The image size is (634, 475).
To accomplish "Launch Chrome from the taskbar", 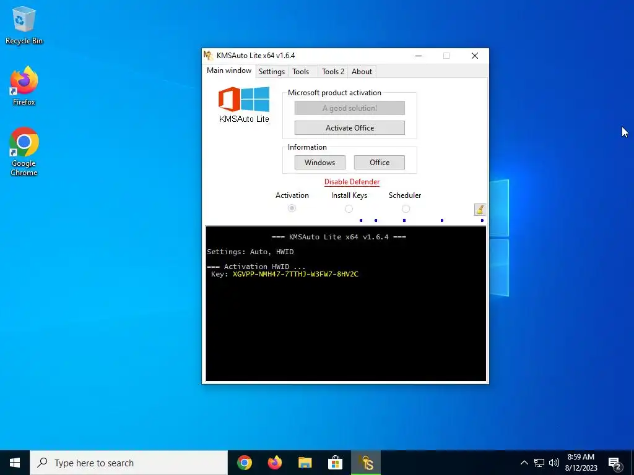I will point(245,463).
